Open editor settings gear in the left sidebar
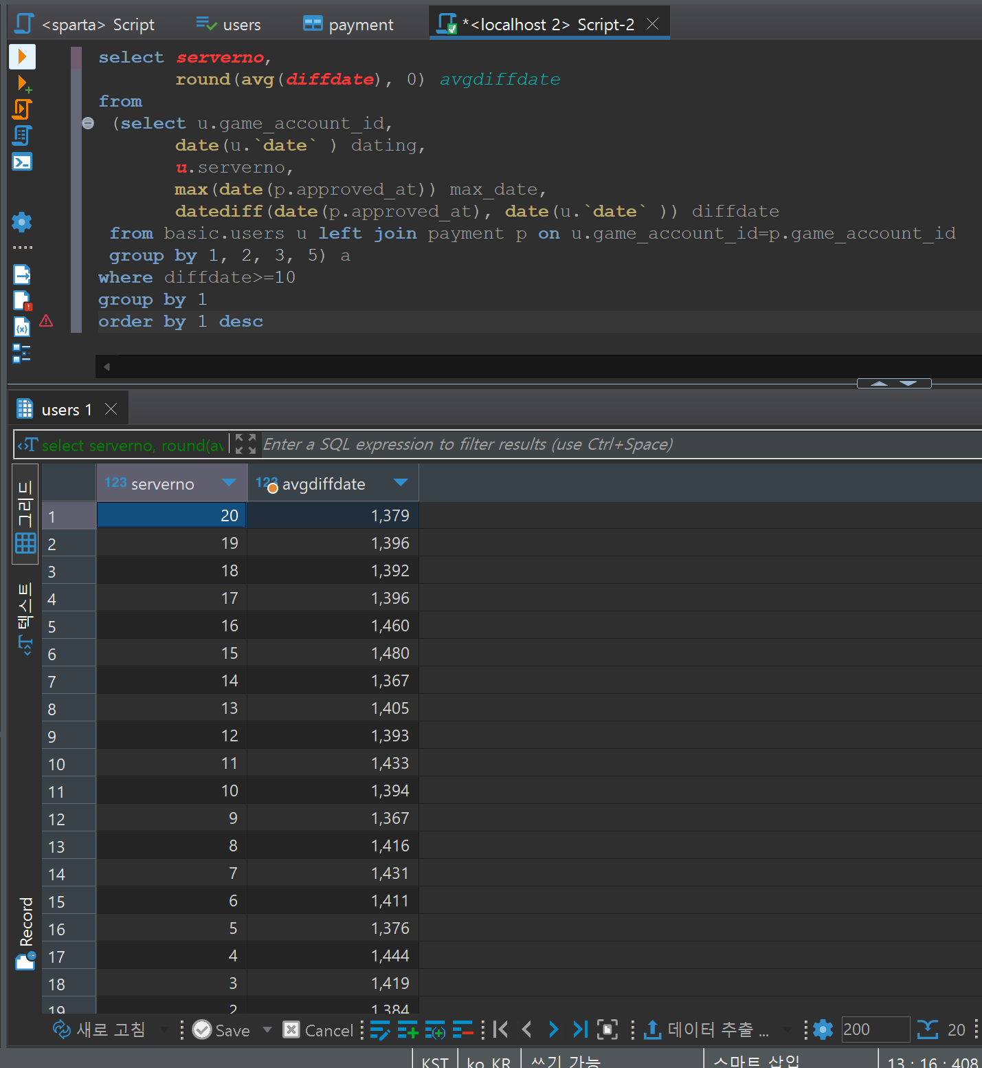 tap(22, 221)
